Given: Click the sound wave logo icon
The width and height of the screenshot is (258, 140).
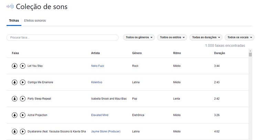Looking at the screenshot, I should [x=10, y=7].
